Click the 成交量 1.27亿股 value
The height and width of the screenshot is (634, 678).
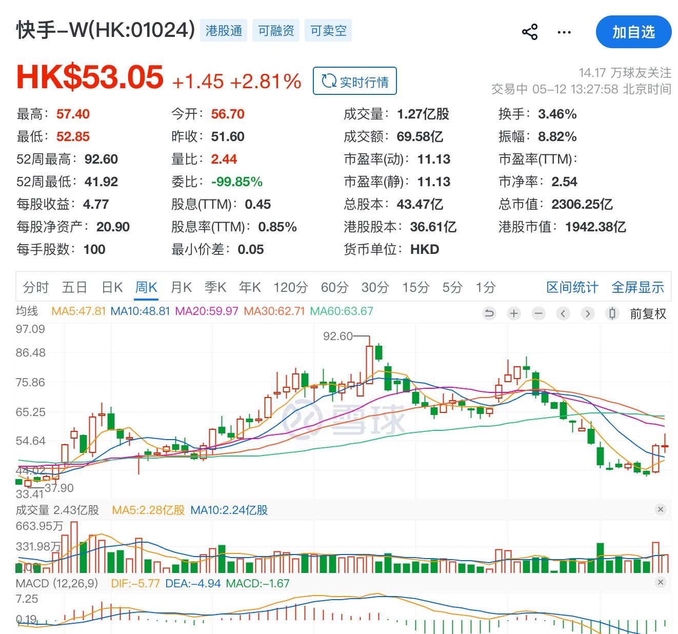(x=423, y=114)
